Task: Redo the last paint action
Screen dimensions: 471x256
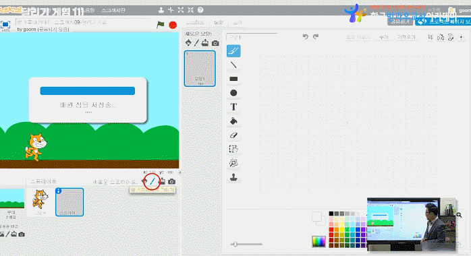Action: [316, 36]
